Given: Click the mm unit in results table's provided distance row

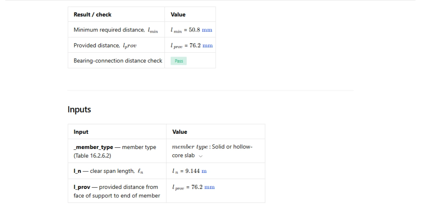Looking at the screenshot, I should pyautogui.click(x=207, y=45).
